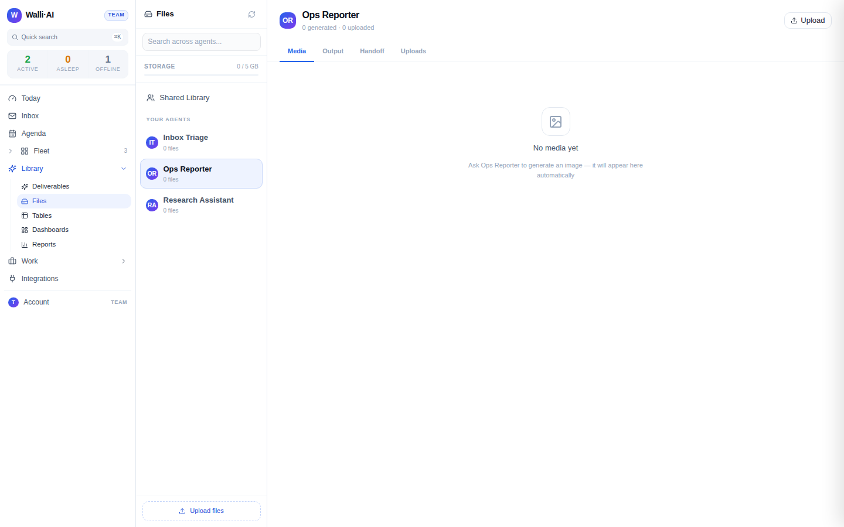Click the refresh icon in Files header
844x527 pixels.
coord(251,14)
